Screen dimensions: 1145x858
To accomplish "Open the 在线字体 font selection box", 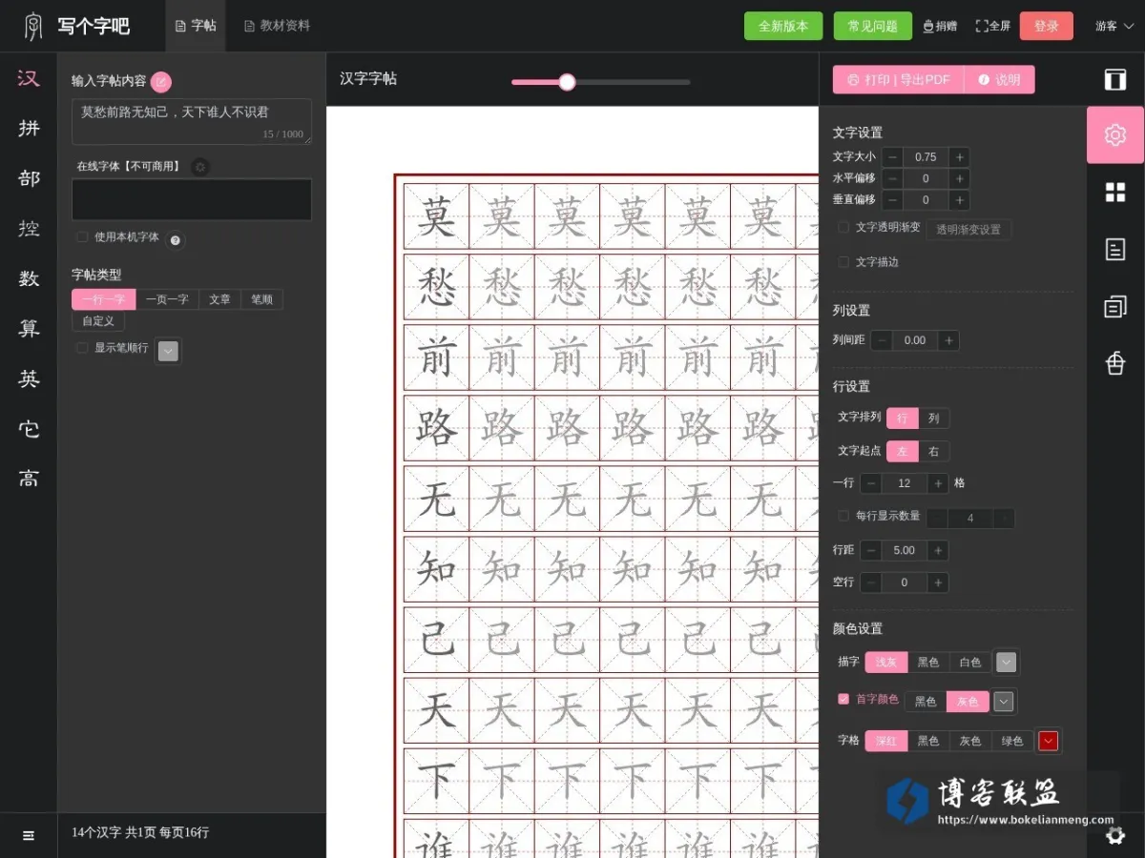I will pos(192,199).
